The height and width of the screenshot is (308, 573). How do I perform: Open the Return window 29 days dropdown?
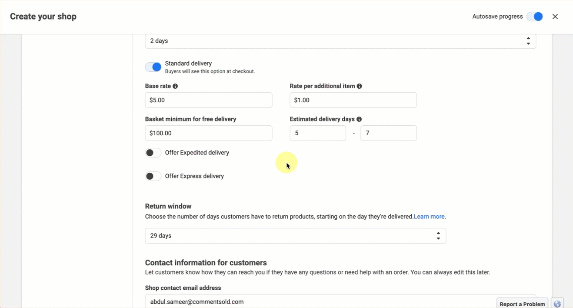coord(295,236)
